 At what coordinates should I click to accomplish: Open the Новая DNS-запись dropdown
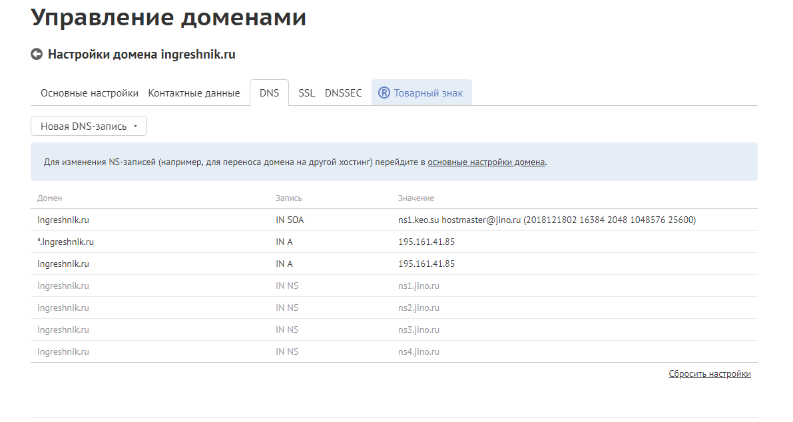point(89,126)
